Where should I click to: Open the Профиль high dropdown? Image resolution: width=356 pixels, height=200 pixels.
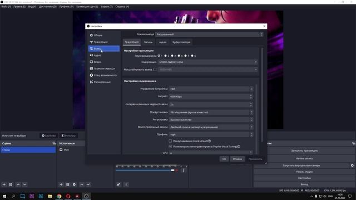[211, 134]
